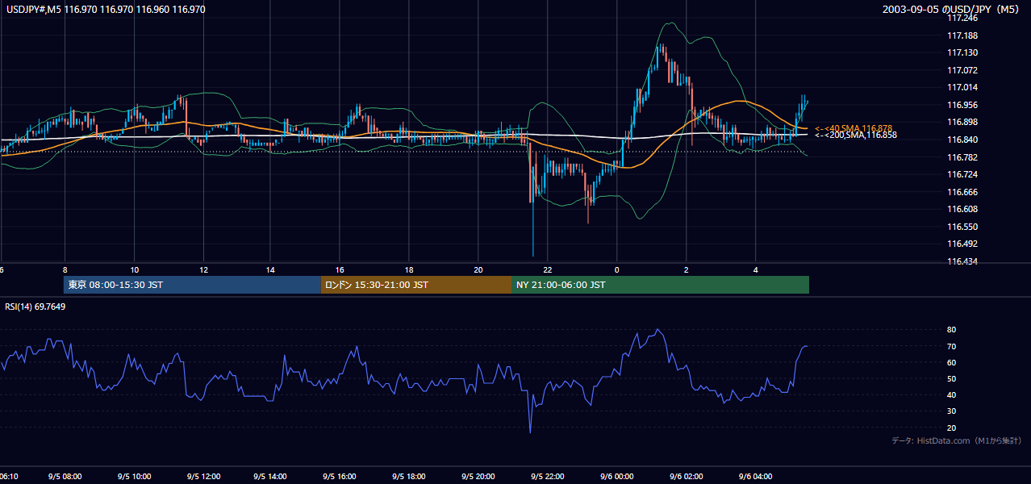This screenshot has width=1031, height=484.
Task: Click the RSI(14) 69.7649 indicator label
Action: point(35,307)
